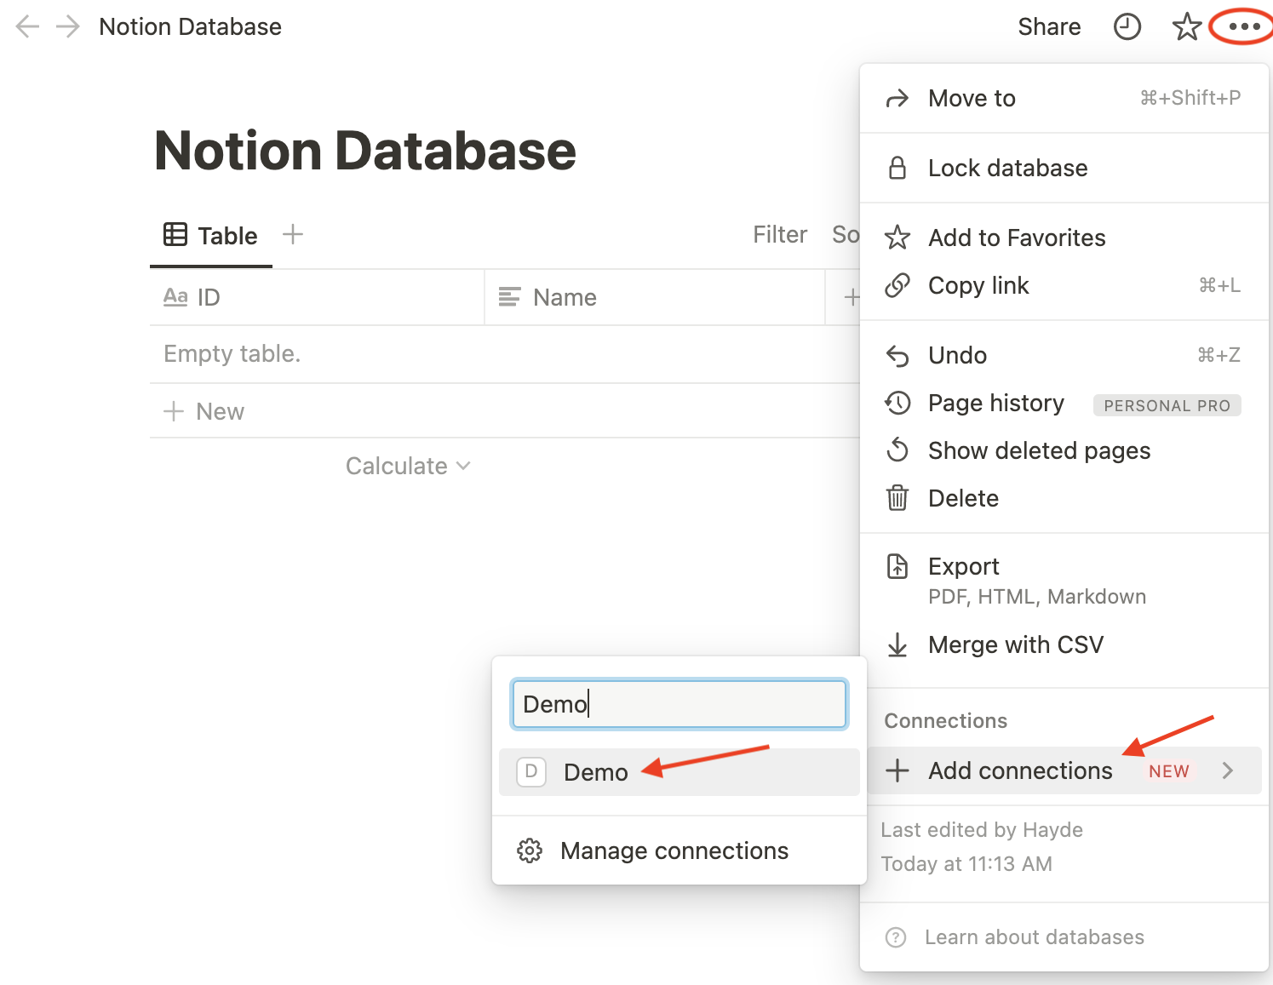The width and height of the screenshot is (1273, 985).
Task: Click the arrow icon beside Move to
Action: coord(897,99)
